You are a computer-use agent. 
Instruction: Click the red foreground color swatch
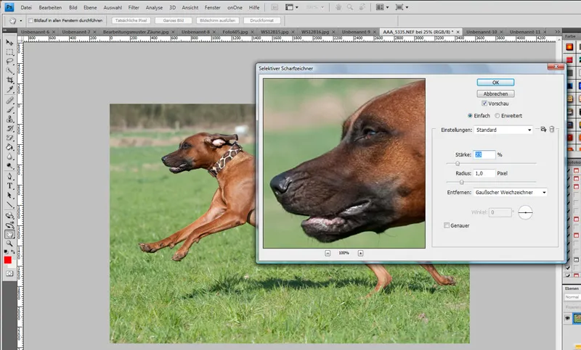pyautogui.click(x=7, y=260)
